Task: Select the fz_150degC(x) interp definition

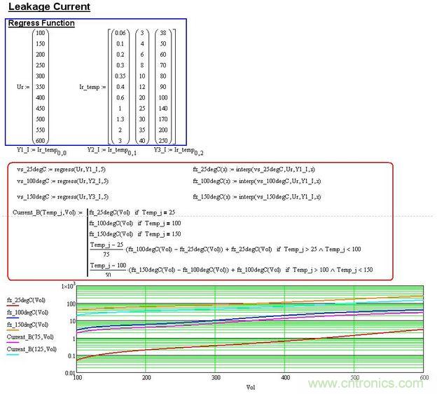Action: [257, 197]
